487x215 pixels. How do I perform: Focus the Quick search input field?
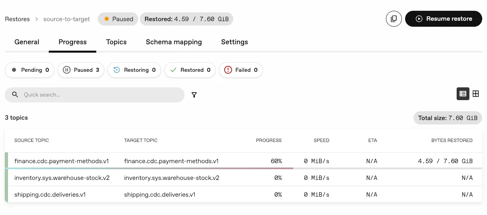coord(100,95)
